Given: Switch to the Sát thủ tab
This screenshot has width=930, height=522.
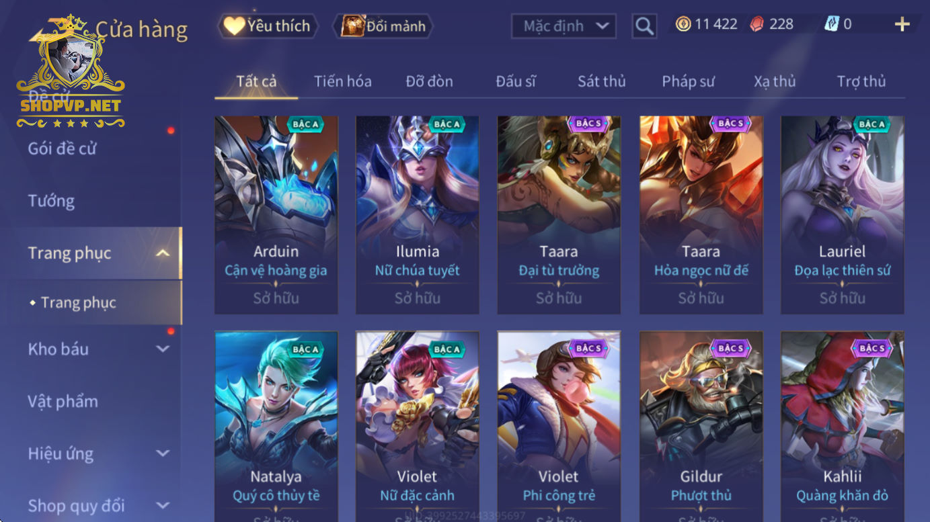Looking at the screenshot, I should coord(601,81).
